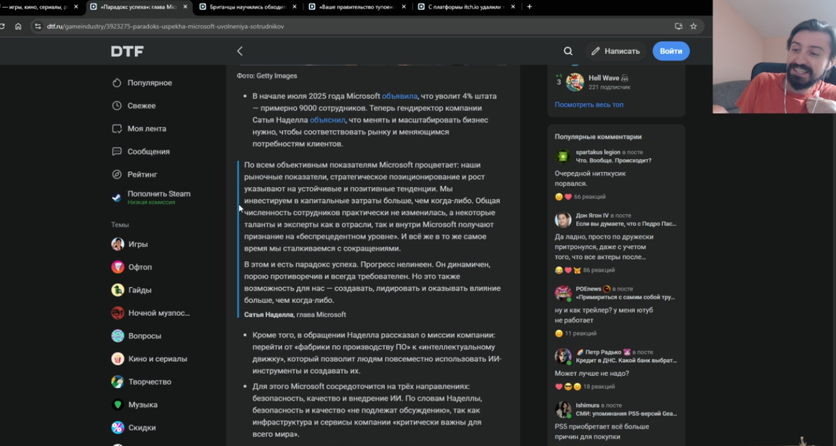Click the Офтоп topic icon
836x446 pixels.
point(118,267)
